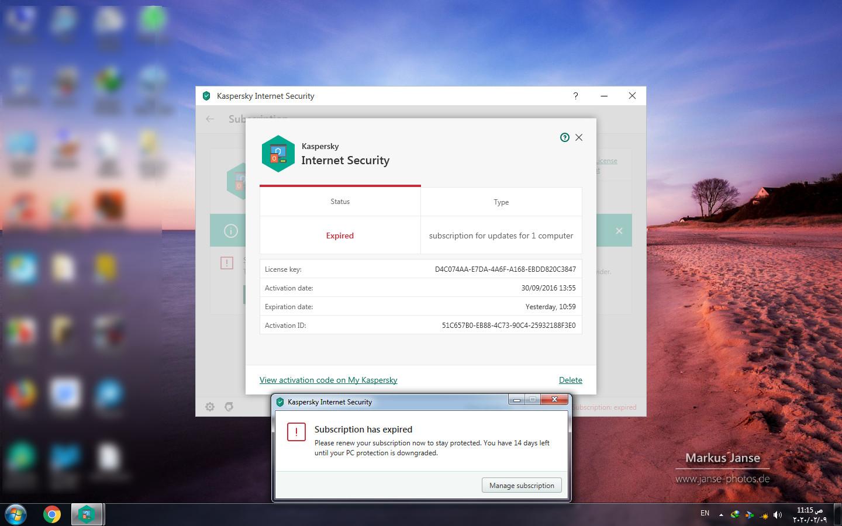
Task: Click the Subscription has expired heading
Action: point(363,430)
